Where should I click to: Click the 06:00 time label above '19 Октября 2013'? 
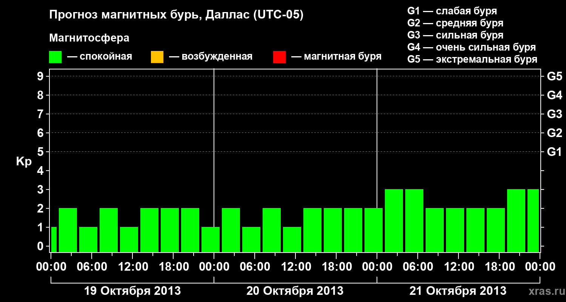tap(91, 267)
